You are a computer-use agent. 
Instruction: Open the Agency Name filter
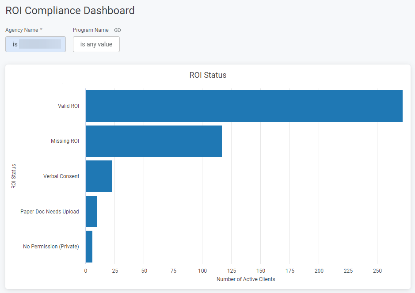(x=35, y=44)
